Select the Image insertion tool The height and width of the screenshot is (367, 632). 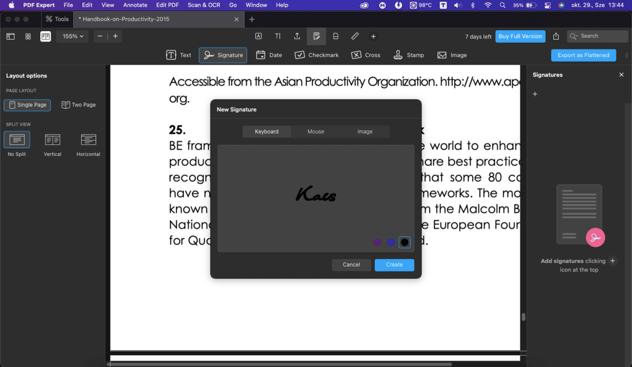point(452,55)
